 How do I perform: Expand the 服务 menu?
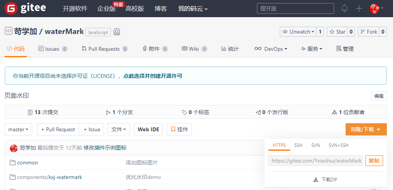[312, 49]
